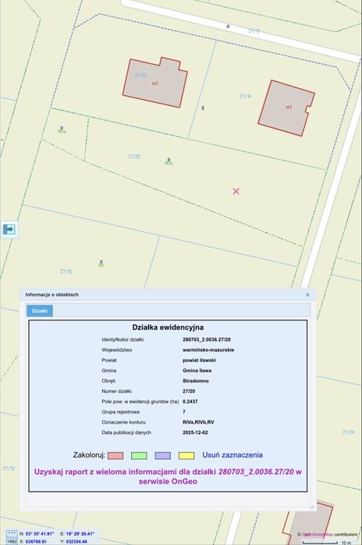This screenshot has height=545, width=362.
Task: Click the 1992 coordinate system button
Action: pos(12,542)
